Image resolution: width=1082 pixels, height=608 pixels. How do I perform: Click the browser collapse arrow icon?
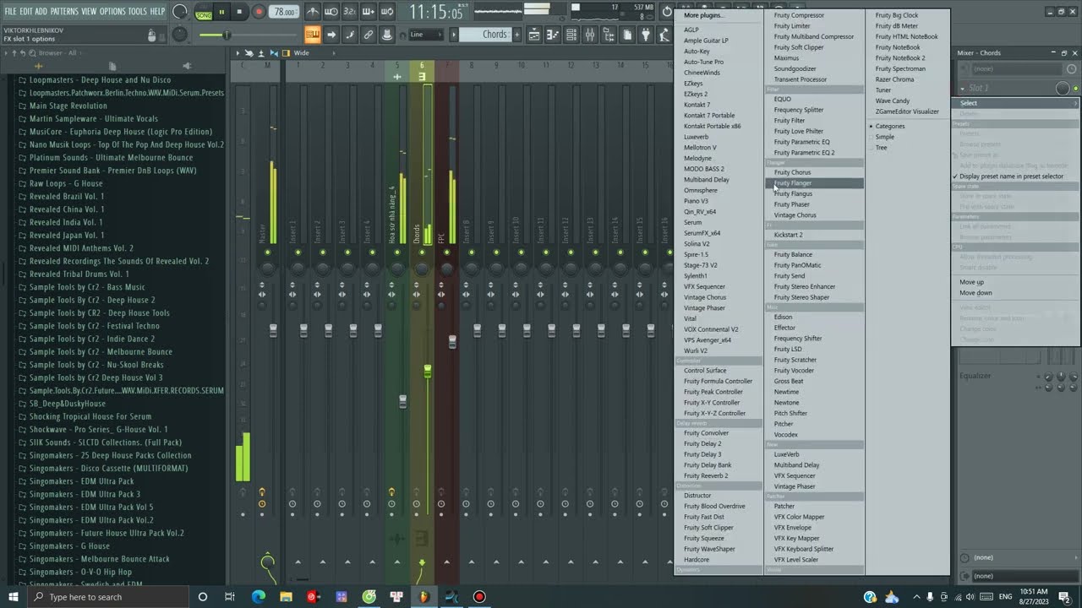[6, 53]
